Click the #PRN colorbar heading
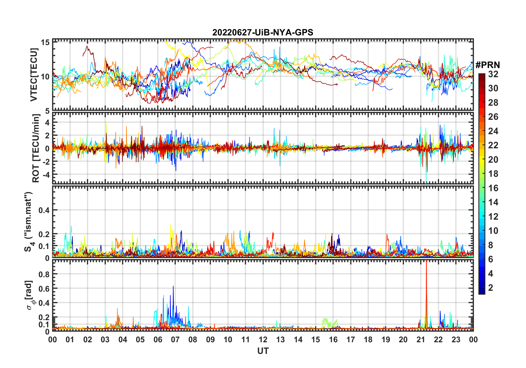 tap(488, 65)
